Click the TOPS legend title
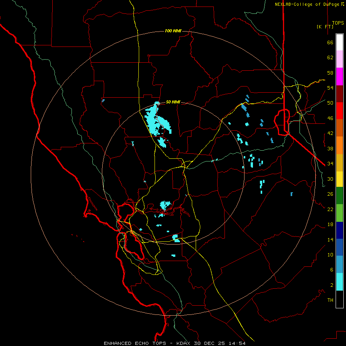346x346 pixels. [338, 23]
